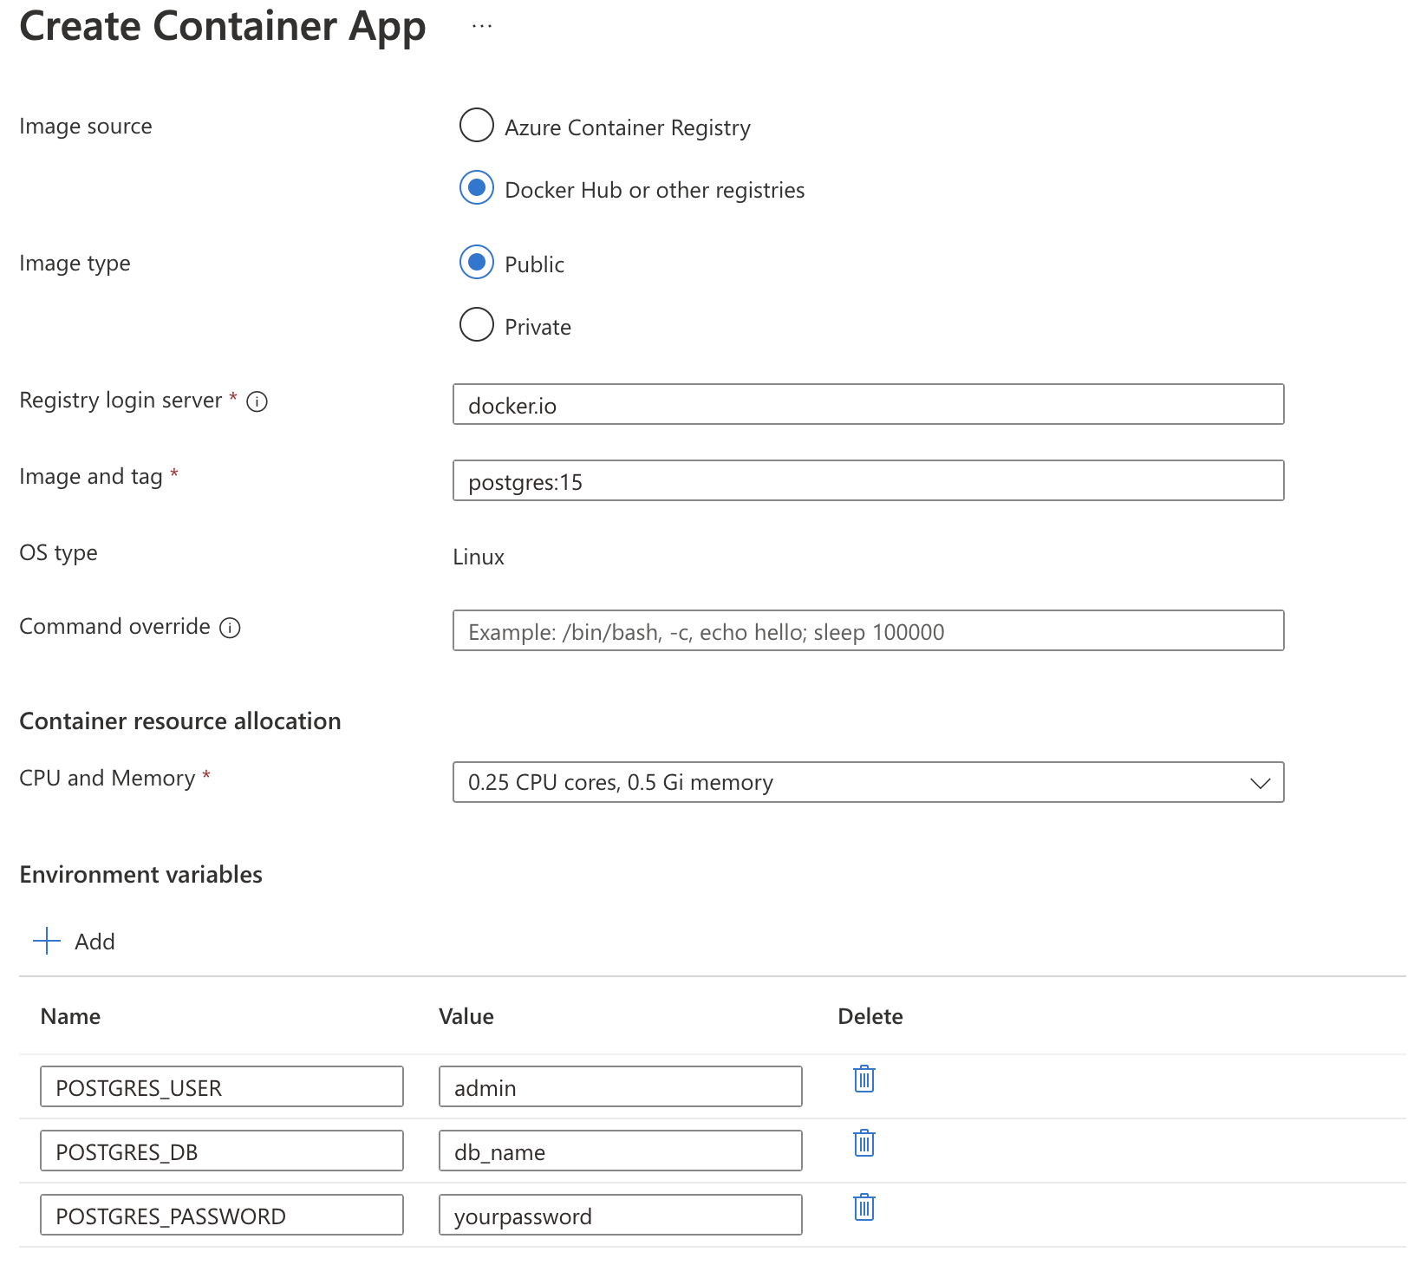Delete the POSTGRES_DB variable row

point(863,1144)
